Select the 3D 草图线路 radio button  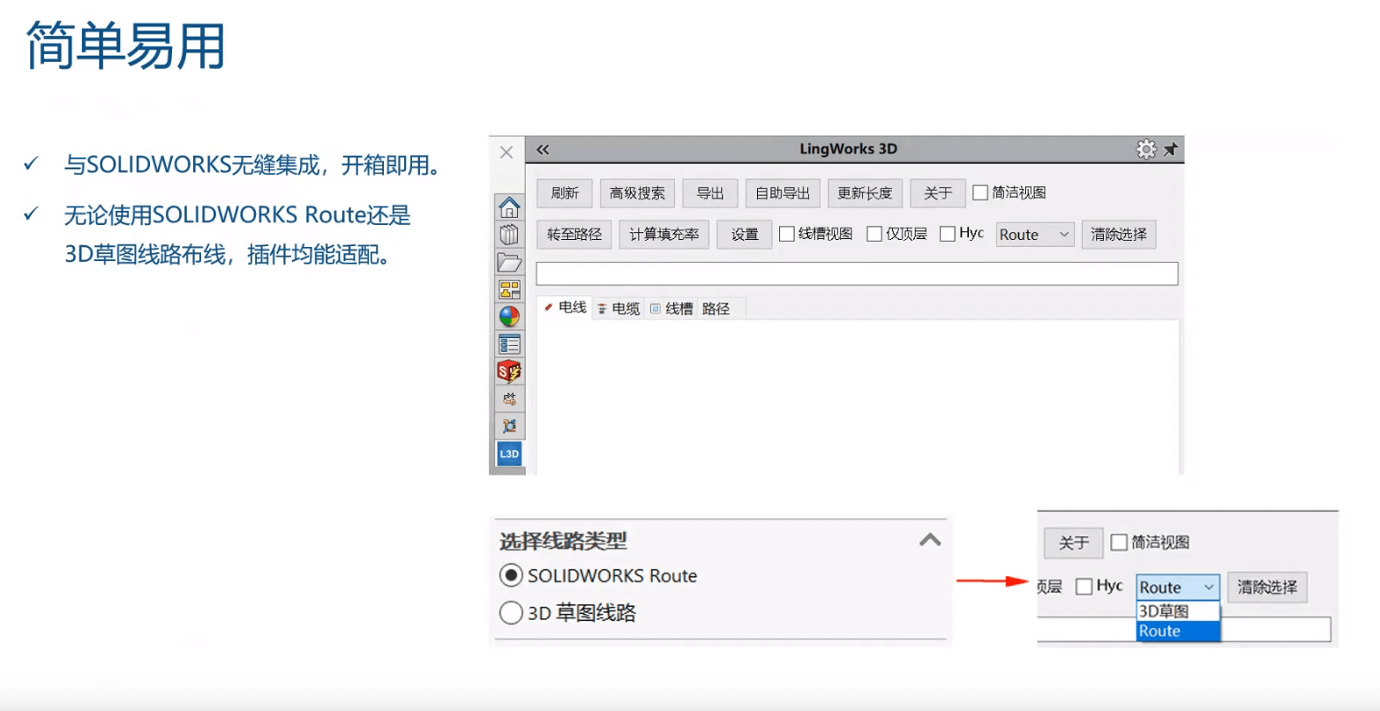(511, 612)
